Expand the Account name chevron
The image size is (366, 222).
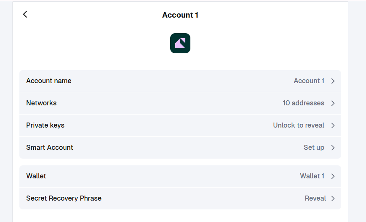(333, 81)
